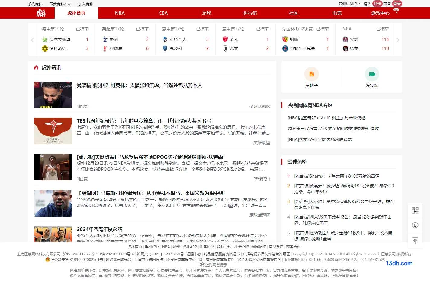The width and height of the screenshot is (430, 281).
Task: Open hot post Shams: 卡鲁索续约雷霆
Action: pos(337,176)
